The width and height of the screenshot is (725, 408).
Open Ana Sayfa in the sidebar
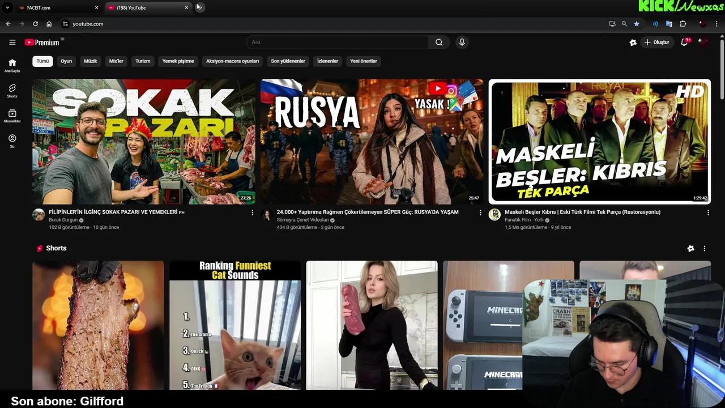[x=12, y=66]
